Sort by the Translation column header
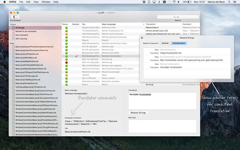 coord(151,24)
